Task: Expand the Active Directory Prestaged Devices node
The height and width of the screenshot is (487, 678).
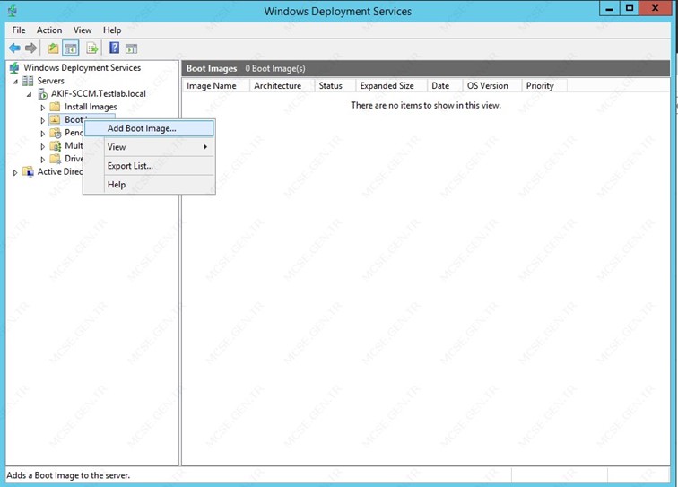Action: [15, 172]
